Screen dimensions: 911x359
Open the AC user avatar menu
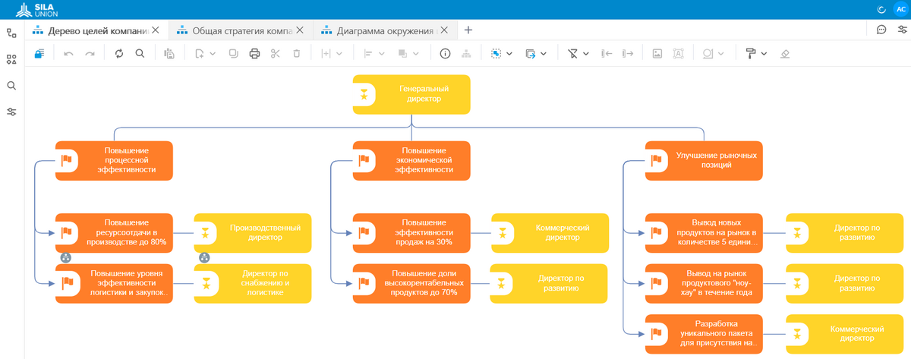coord(900,9)
